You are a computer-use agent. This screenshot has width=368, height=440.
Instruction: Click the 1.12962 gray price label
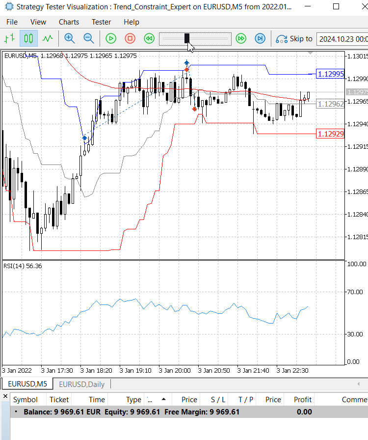(330, 104)
